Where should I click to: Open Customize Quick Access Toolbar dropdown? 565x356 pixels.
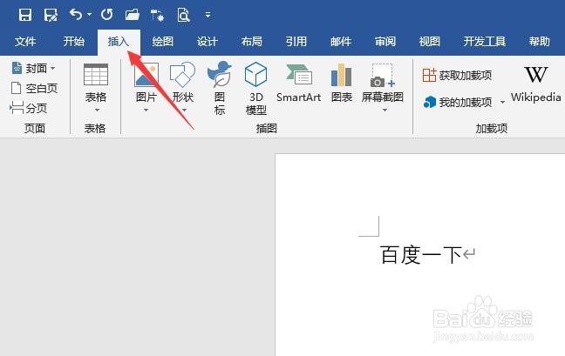tap(208, 15)
